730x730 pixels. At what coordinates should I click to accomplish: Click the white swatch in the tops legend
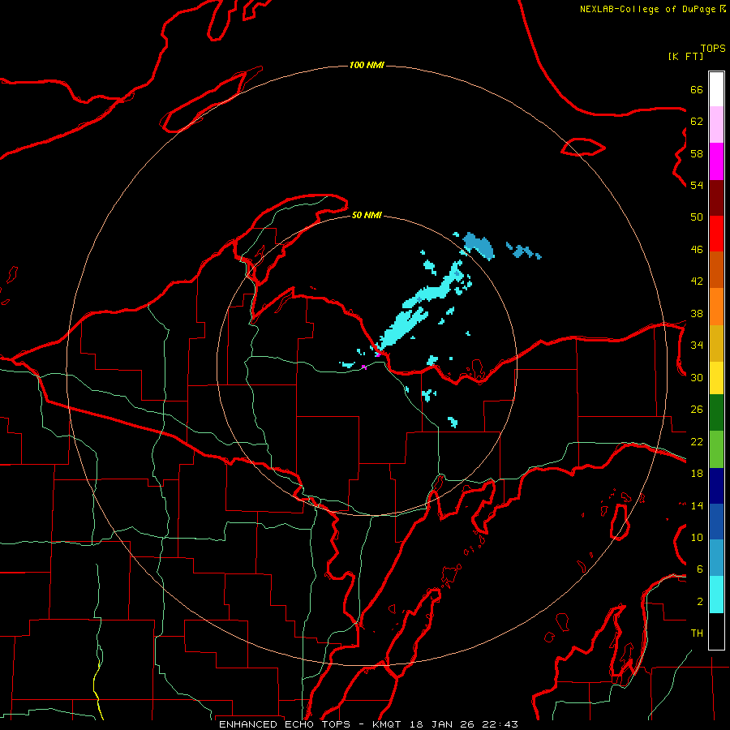tap(716, 89)
